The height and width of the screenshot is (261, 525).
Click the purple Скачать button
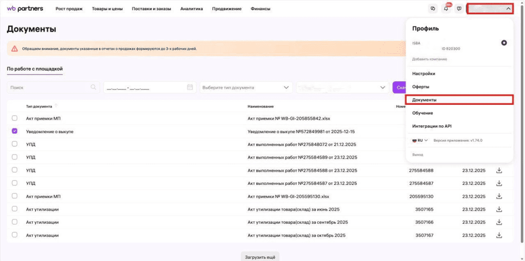click(399, 88)
